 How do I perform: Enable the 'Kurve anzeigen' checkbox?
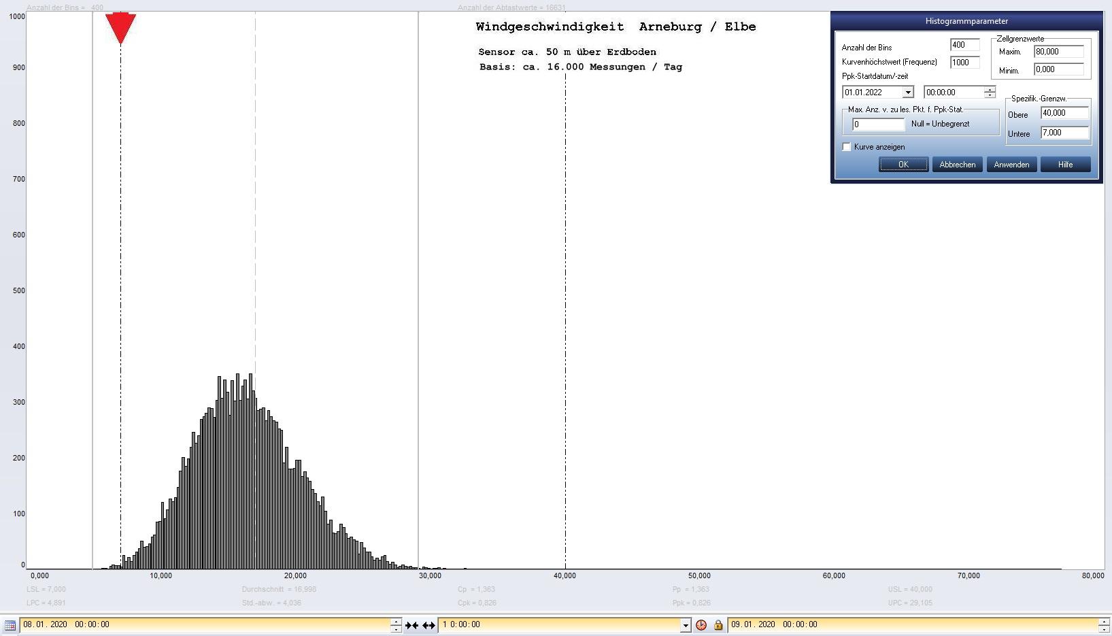point(847,147)
